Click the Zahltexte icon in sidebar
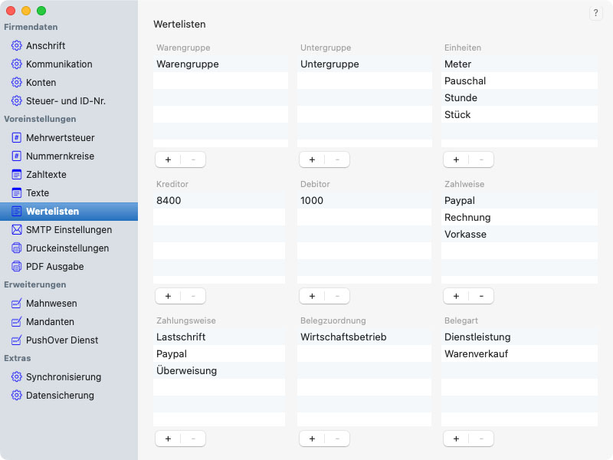Viewport: 613px width, 460px height. click(17, 175)
